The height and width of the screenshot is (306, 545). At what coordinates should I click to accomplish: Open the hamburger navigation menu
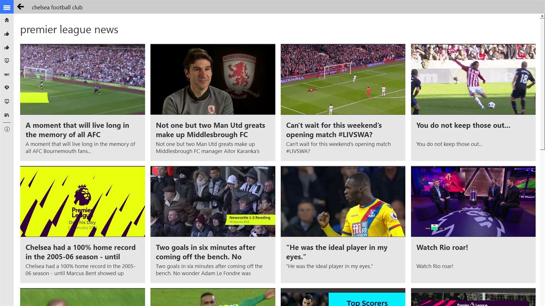(x=6, y=7)
